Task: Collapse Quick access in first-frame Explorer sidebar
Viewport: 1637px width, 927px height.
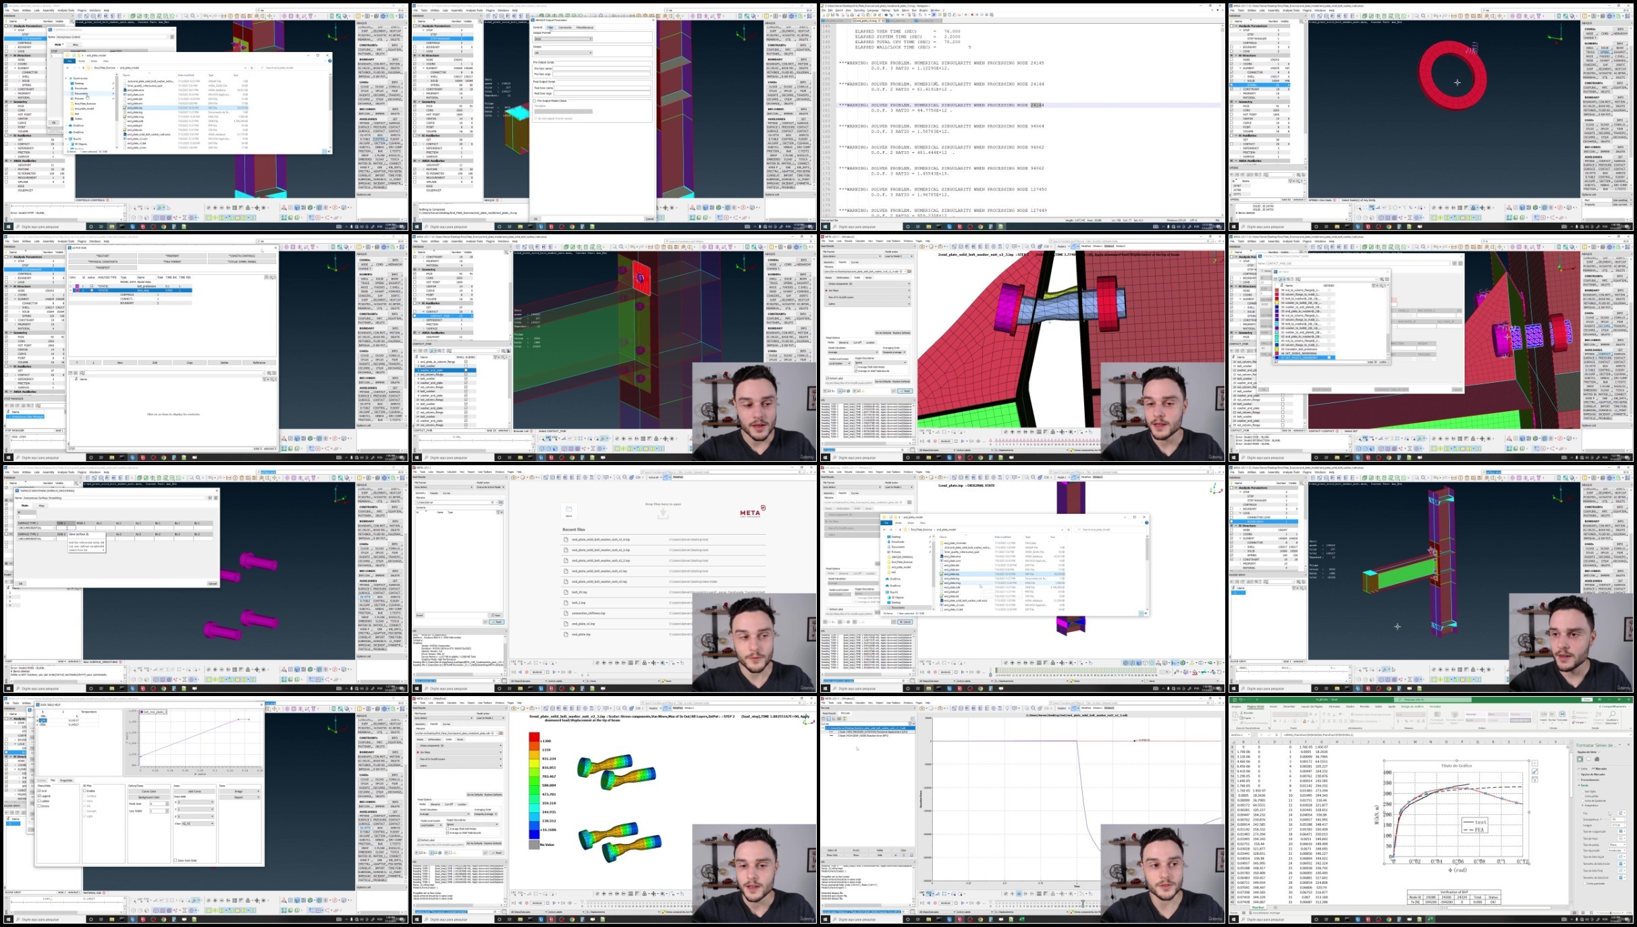Action: click(x=66, y=78)
